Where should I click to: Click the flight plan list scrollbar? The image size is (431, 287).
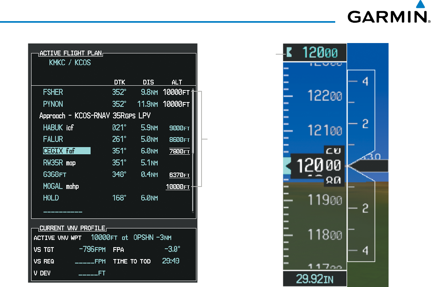pyautogui.click(x=193, y=150)
